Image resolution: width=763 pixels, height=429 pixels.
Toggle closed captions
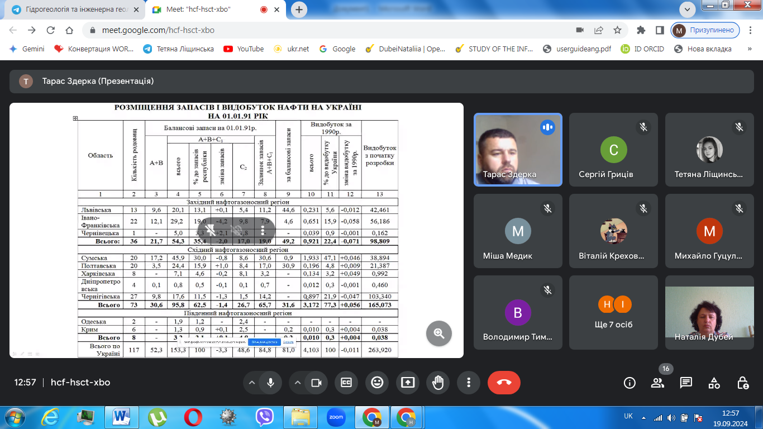[346, 383]
